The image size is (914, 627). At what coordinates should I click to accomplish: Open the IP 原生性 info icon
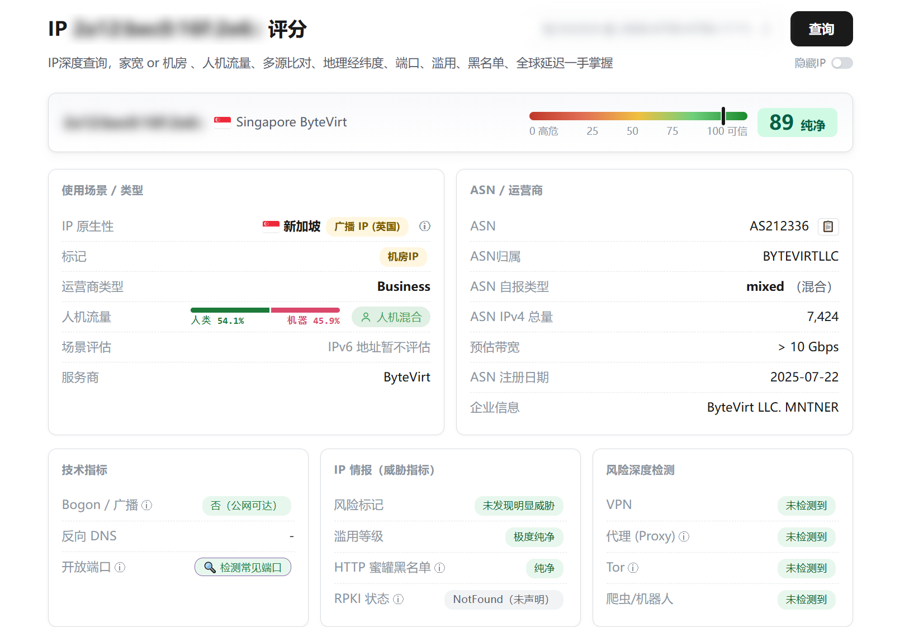[425, 227]
